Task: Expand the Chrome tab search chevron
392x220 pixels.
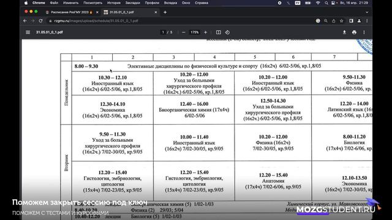Action: point(367,12)
